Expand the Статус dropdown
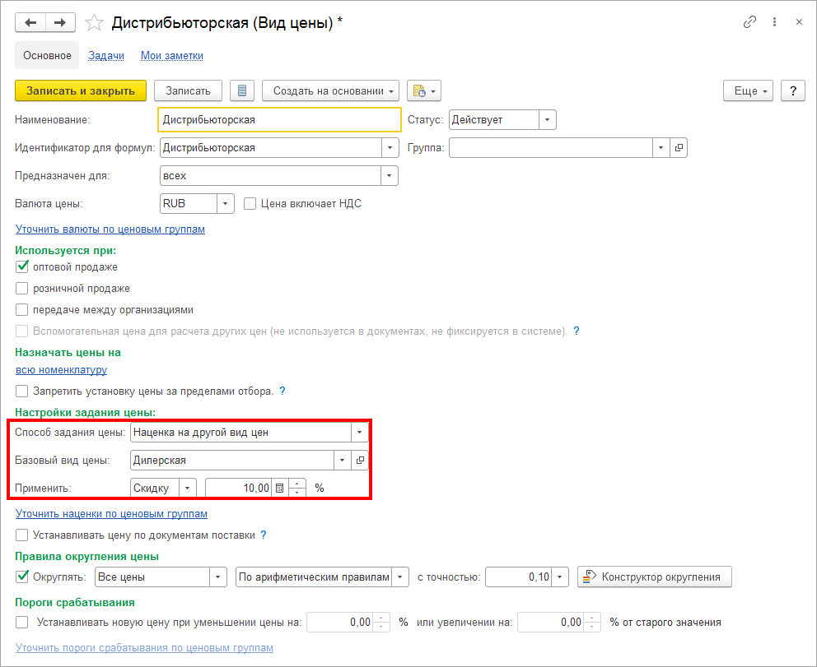This screenshot has width=817, height=667. [x=548, y=120]
